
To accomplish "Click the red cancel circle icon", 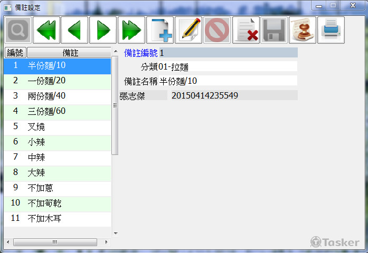I will [217, 30].
